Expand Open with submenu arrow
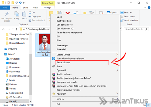The width and height of the screenshot is (151, 107). 117,70
